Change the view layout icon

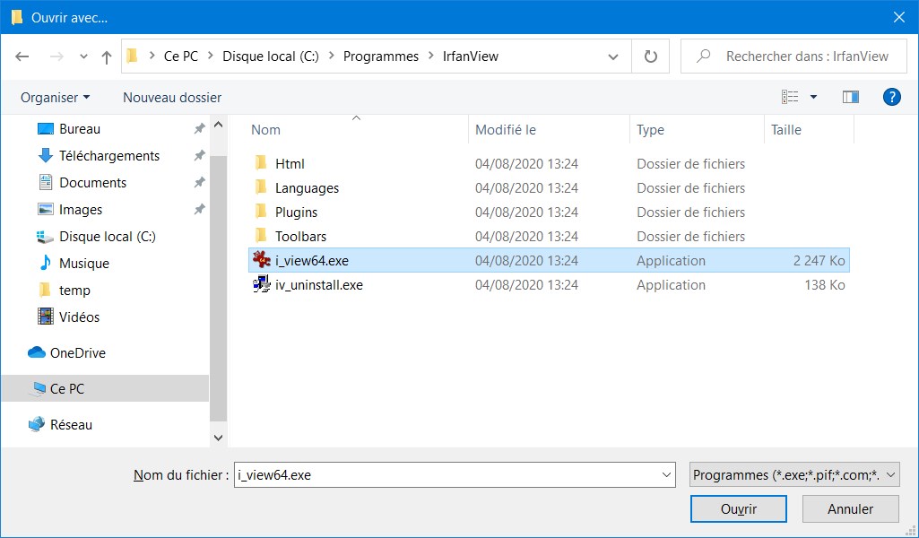pos(790,97)
